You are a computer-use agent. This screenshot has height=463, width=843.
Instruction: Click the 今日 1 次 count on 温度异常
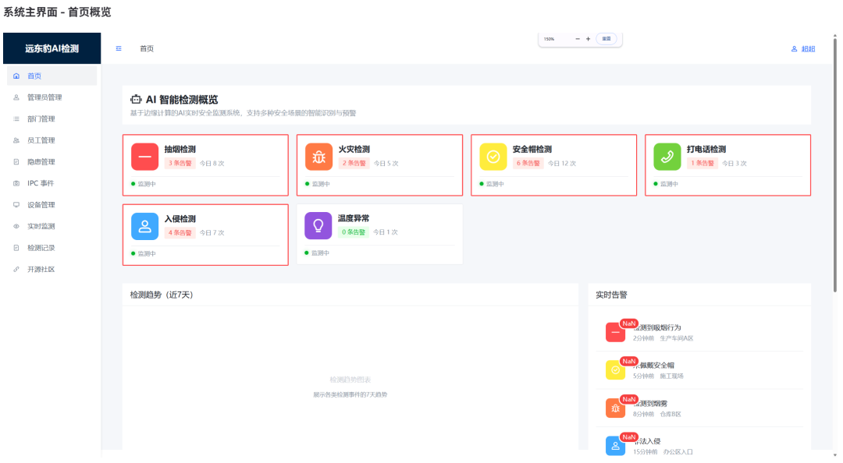pyautogui.click(x=386, y=232)
